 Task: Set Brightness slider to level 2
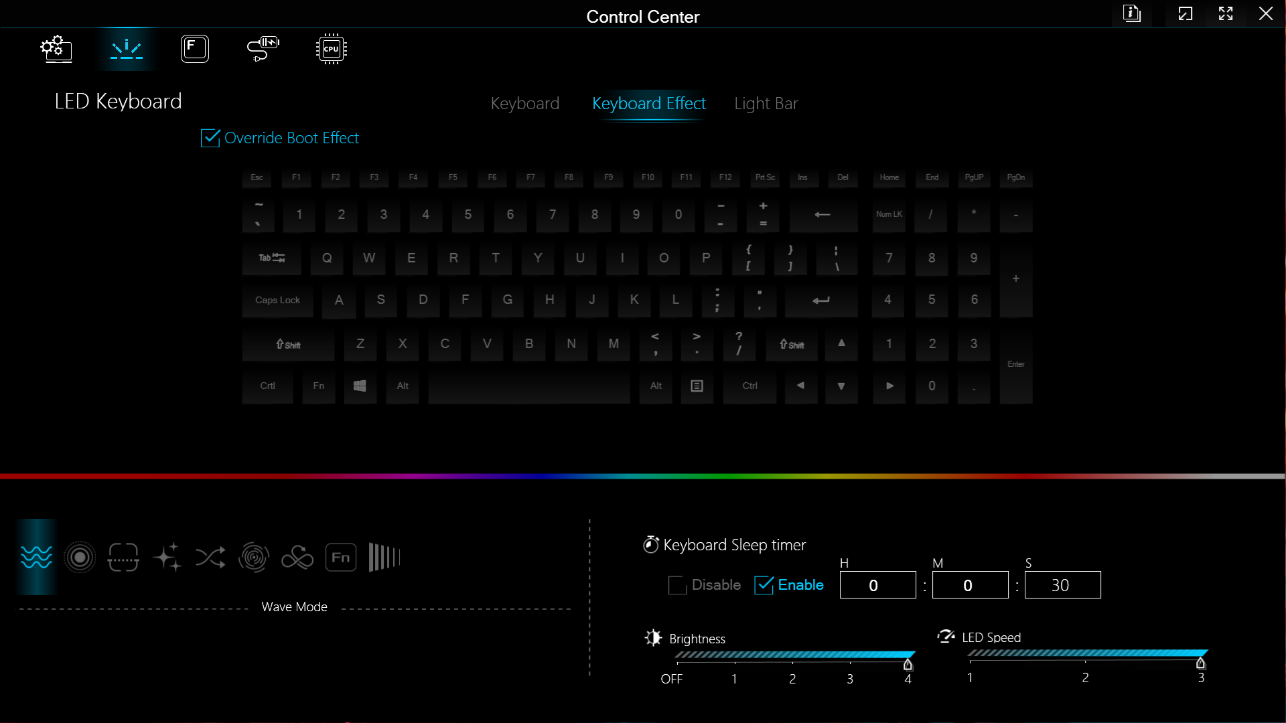click(792, 663)
